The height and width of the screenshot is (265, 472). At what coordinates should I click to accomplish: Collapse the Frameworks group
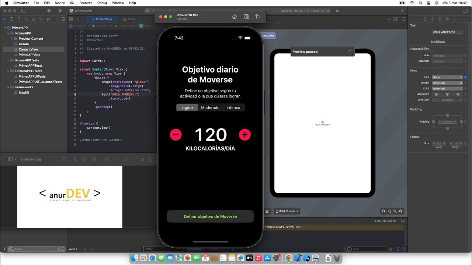tap(8, 87)
